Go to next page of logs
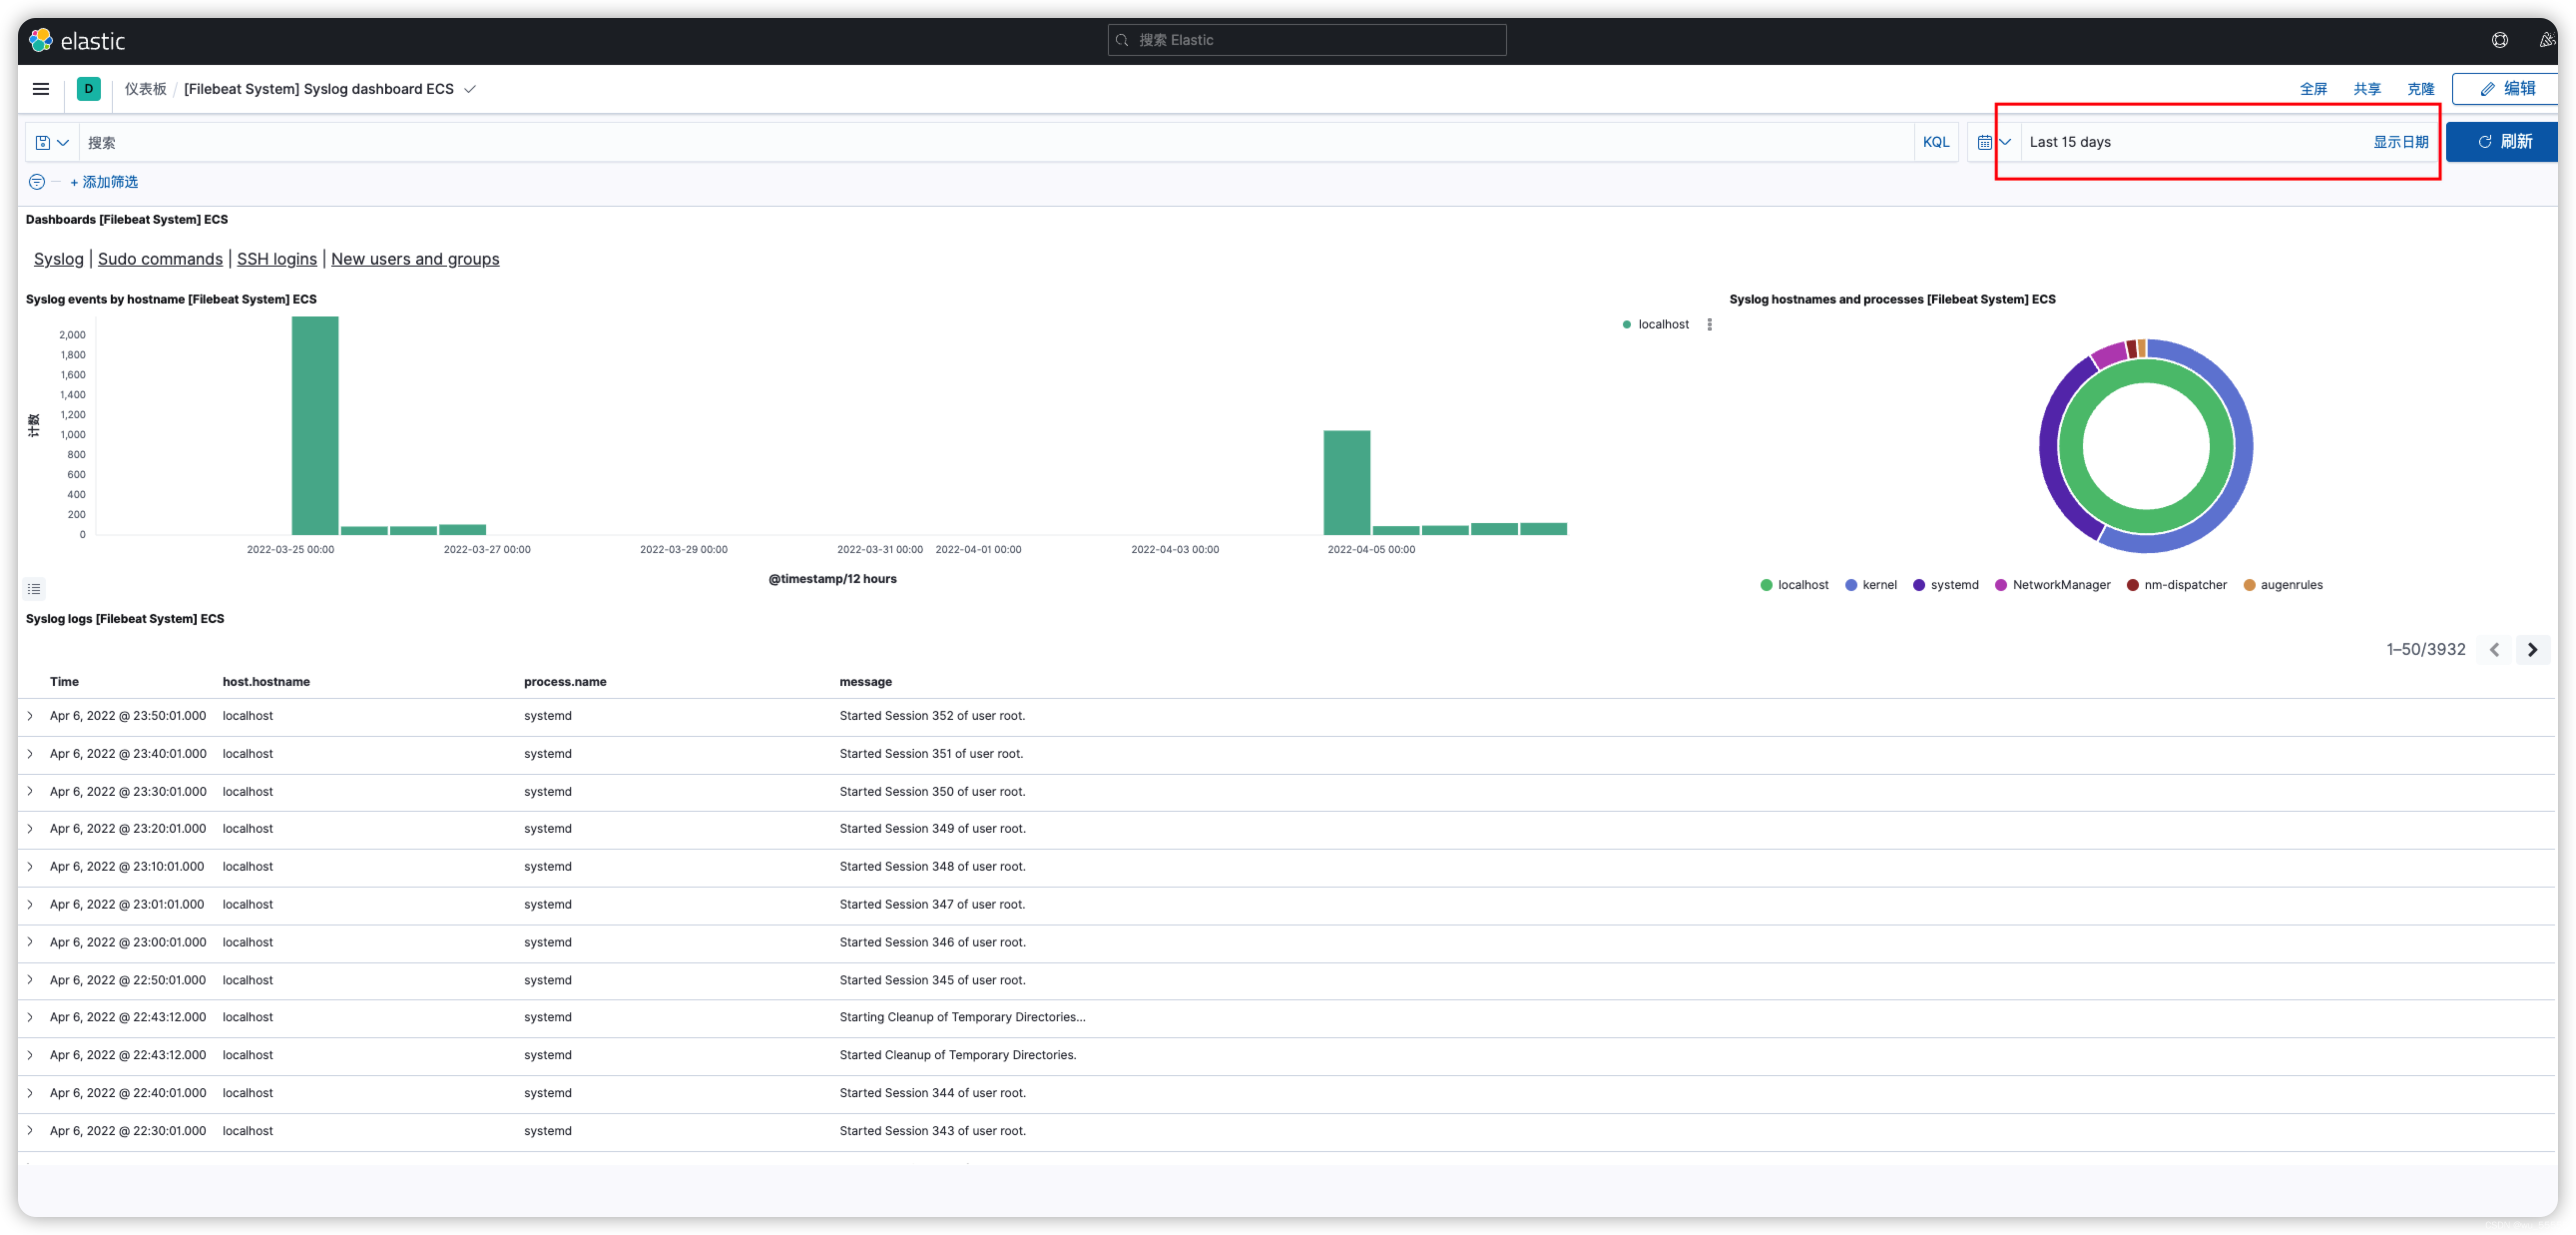 tap(2532, 650)
